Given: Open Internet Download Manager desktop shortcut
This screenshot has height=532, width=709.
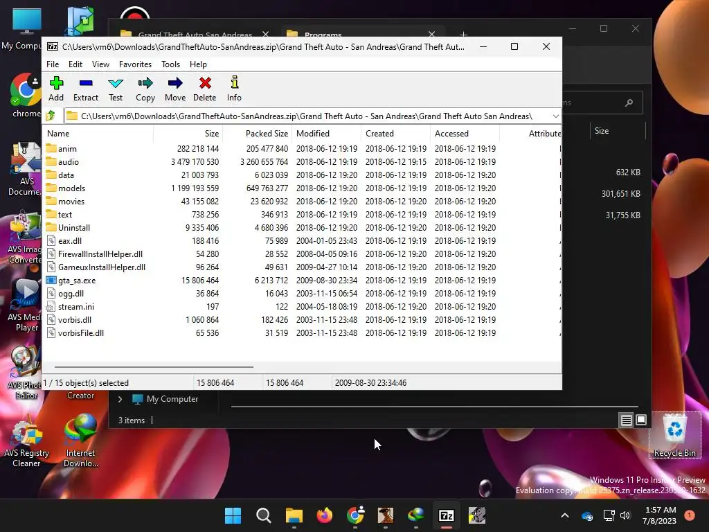Looking at the screenshot, I should coord(80,441).
